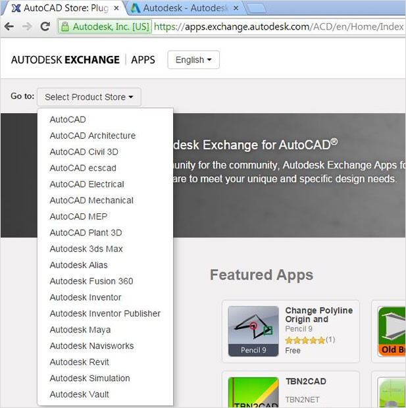The image size is (406, 408).
Task: Pick Autodesk Fusion 360 from menu
Action: point(91,281)
